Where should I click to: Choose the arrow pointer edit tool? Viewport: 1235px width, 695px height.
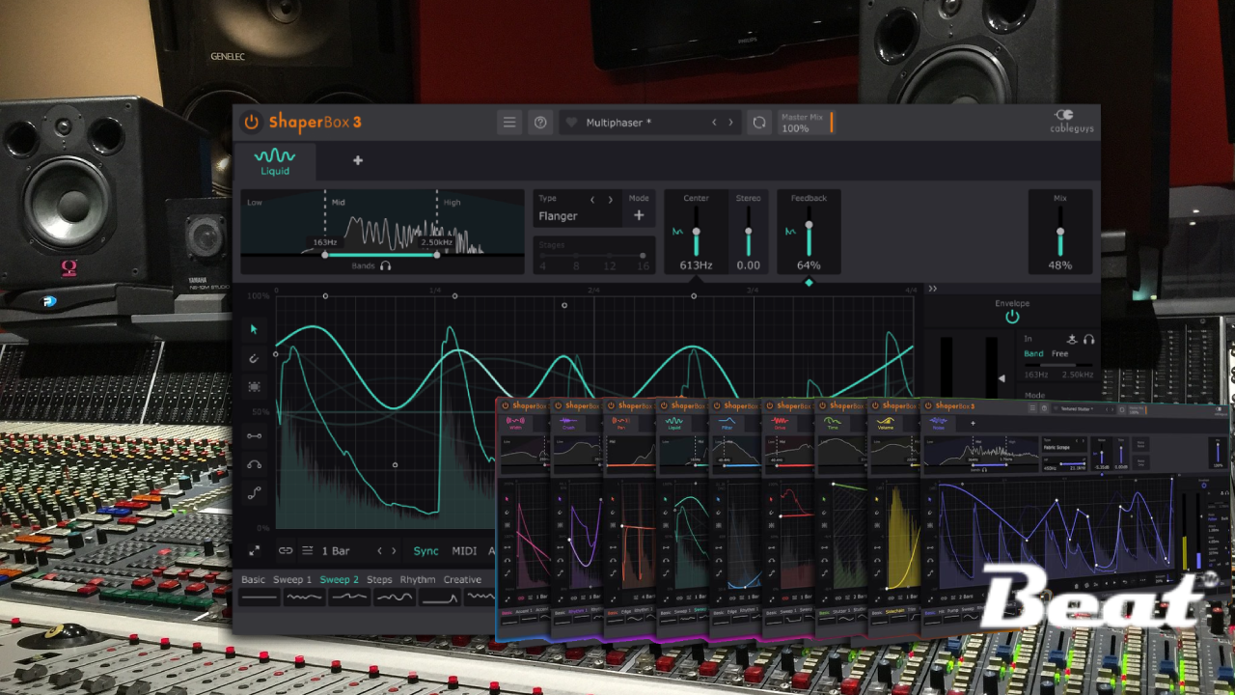255,329
